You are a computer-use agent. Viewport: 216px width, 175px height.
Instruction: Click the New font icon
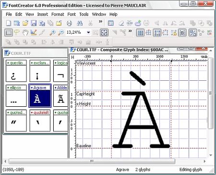(x=8, y=23)
